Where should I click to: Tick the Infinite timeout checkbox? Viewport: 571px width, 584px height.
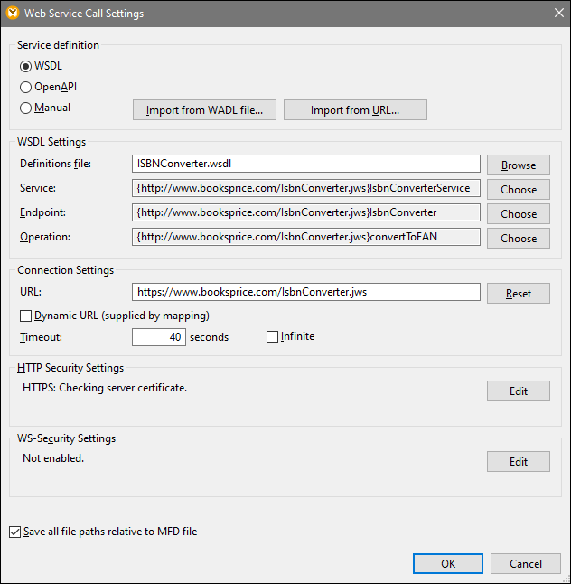pyautogui.click(x=272, y=337)
